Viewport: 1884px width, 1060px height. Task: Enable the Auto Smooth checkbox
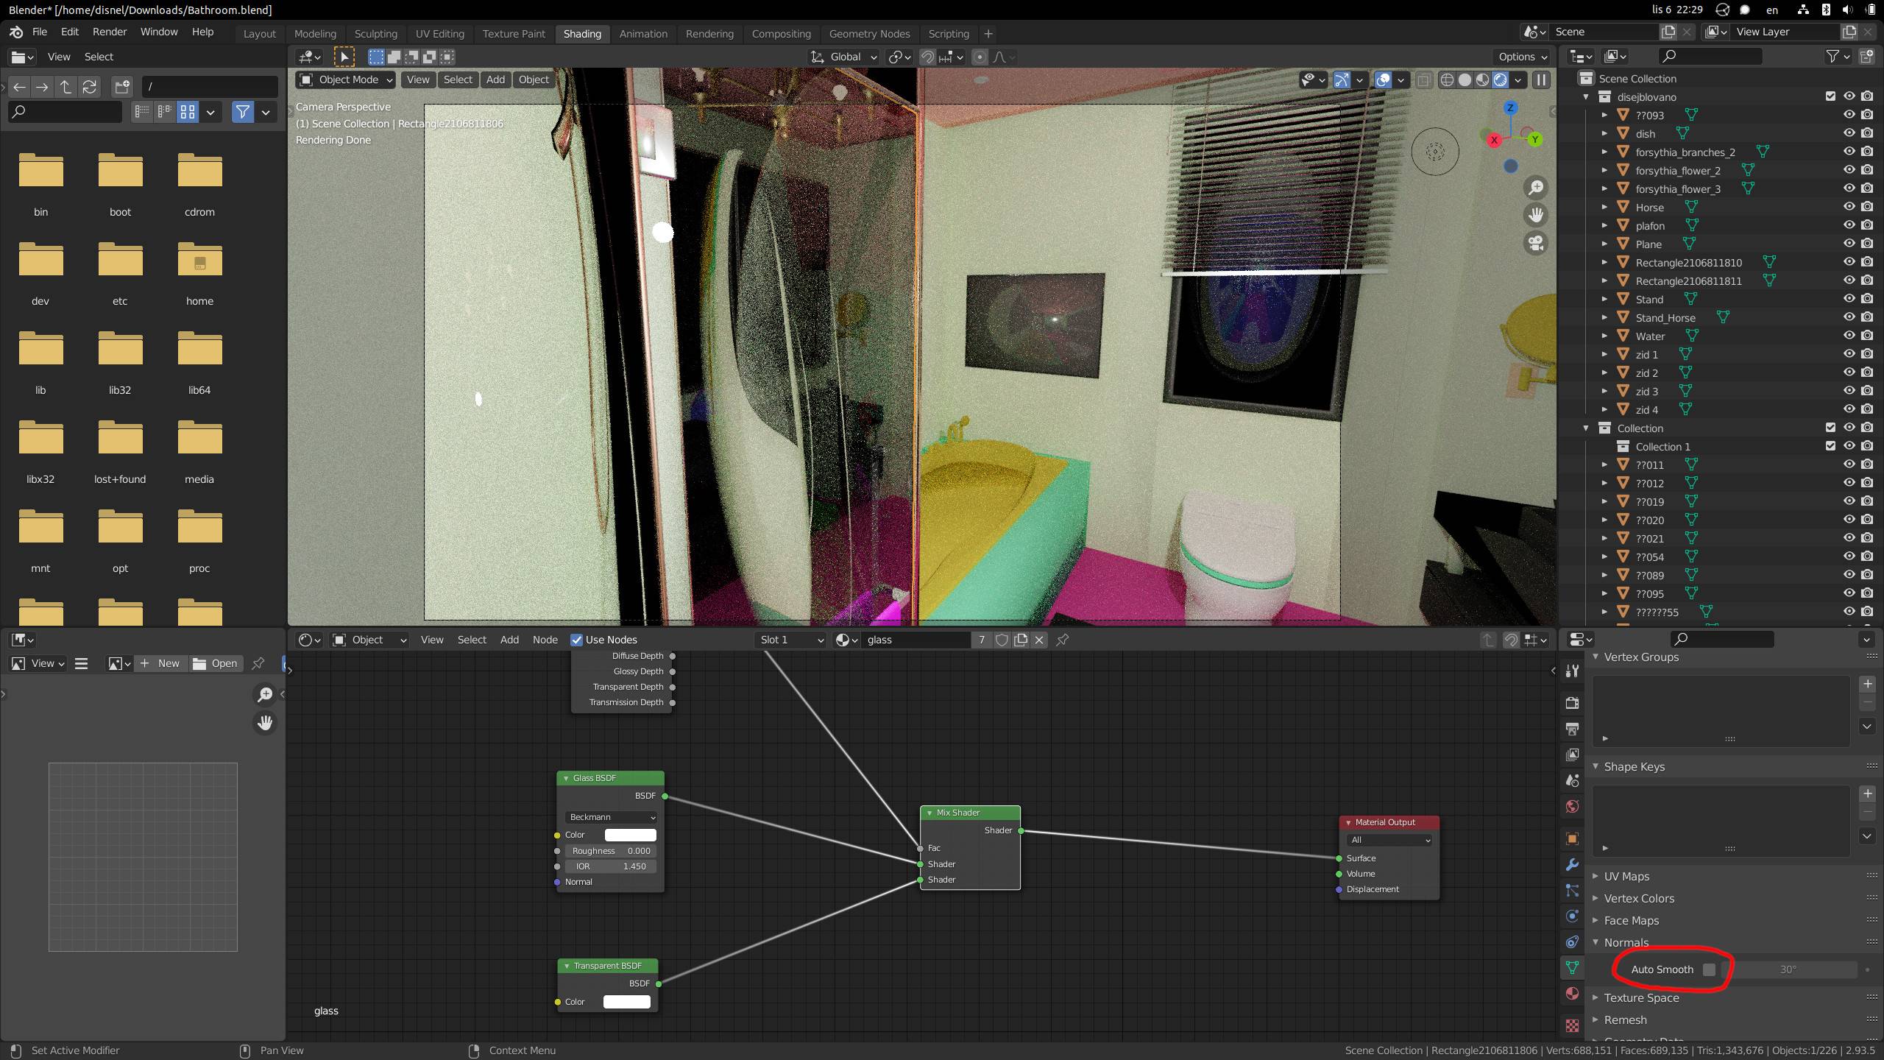[x=1709, y=969]
